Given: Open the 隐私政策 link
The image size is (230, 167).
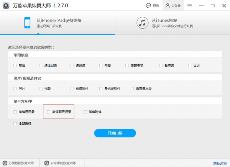Looking at the screenshot, I should point(220,163).
